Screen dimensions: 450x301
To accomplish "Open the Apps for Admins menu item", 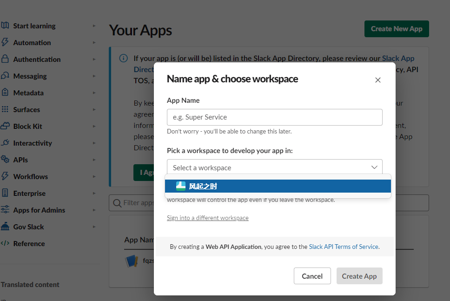I will pyautogui.click(x=39, y=210).
